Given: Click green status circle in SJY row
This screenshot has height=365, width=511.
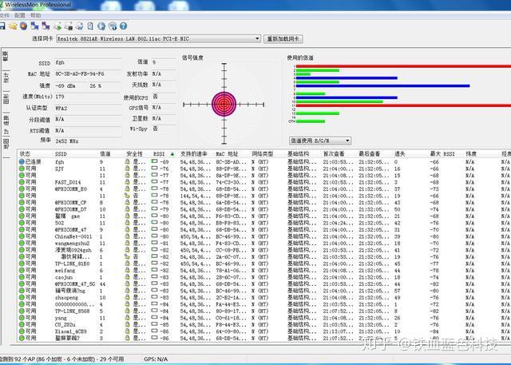Looking at the screenshot, I should (x=22, y=169).
